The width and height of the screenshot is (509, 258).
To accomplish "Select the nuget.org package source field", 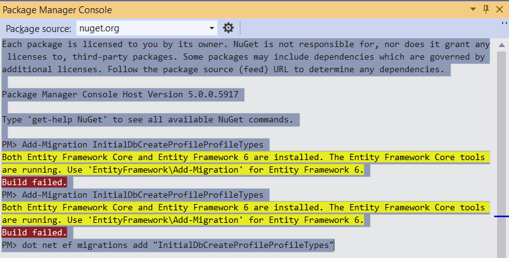I will tap(142, 28).
